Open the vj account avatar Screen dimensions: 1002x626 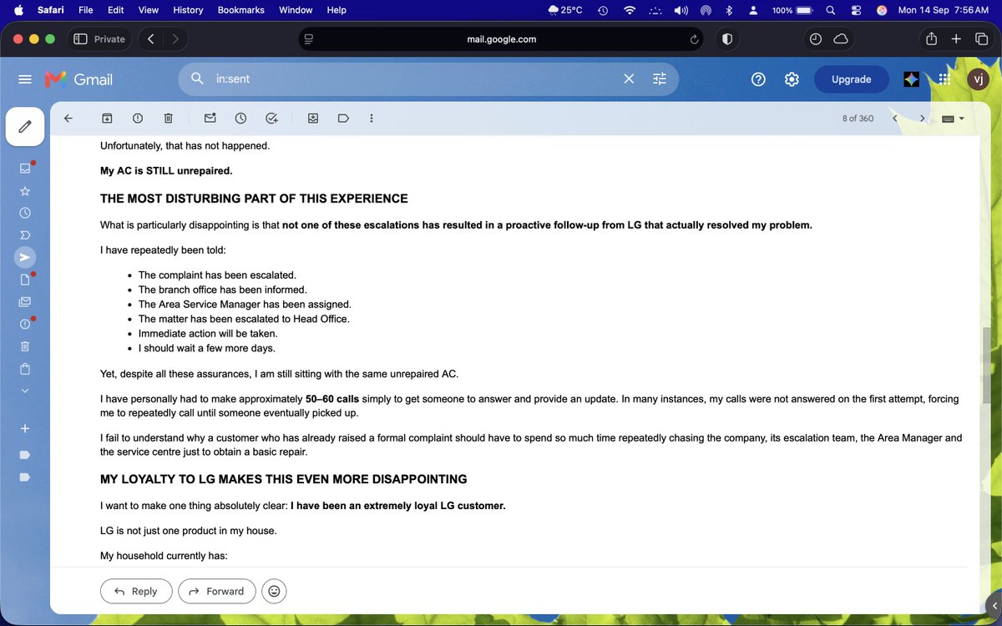[978, 79]
